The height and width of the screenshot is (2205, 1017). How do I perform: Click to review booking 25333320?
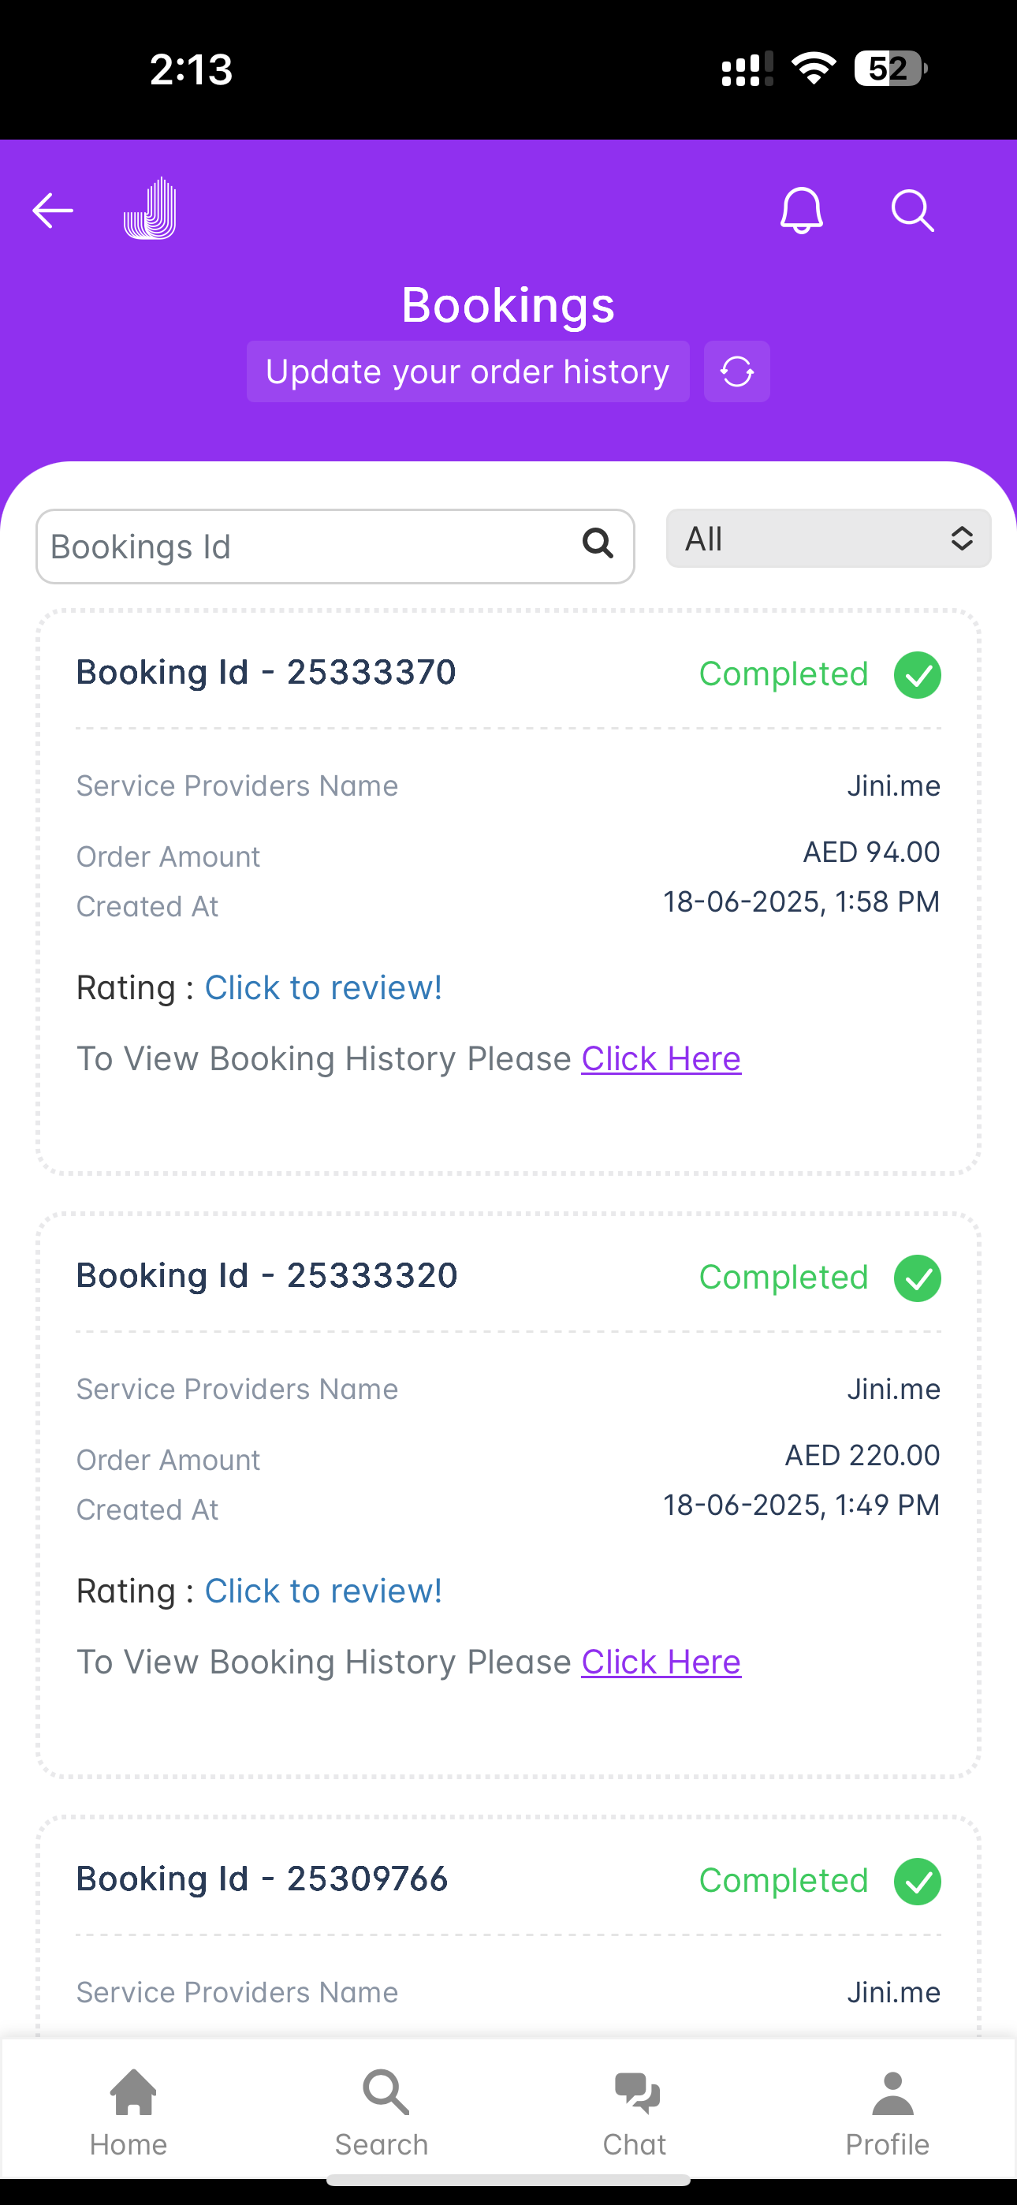coord(323,1591)
